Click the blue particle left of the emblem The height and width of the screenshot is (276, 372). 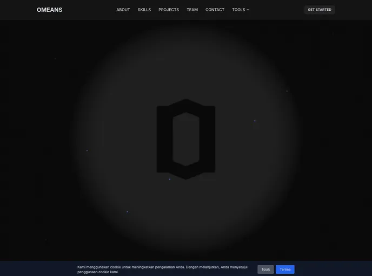point(87,150)
